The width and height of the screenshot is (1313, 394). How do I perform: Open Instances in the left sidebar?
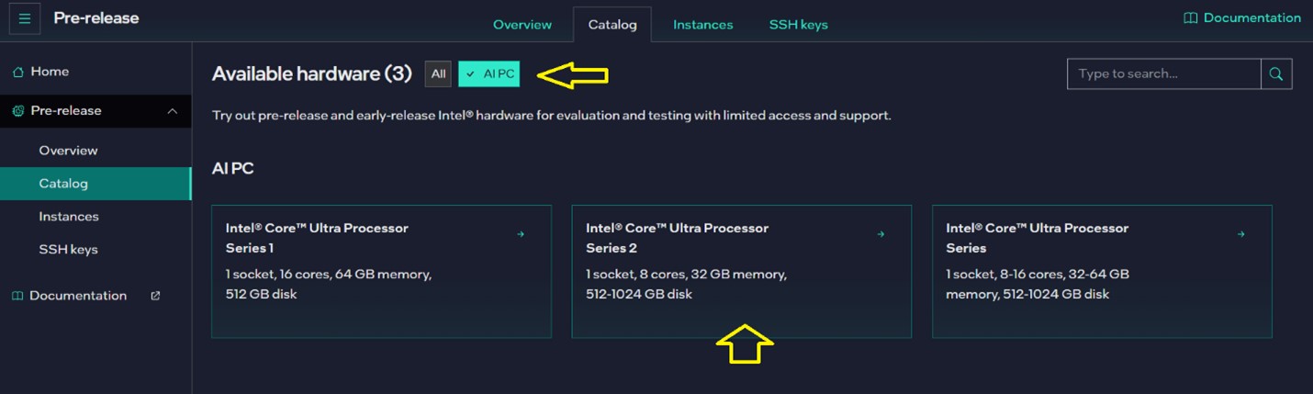(69, 217)
